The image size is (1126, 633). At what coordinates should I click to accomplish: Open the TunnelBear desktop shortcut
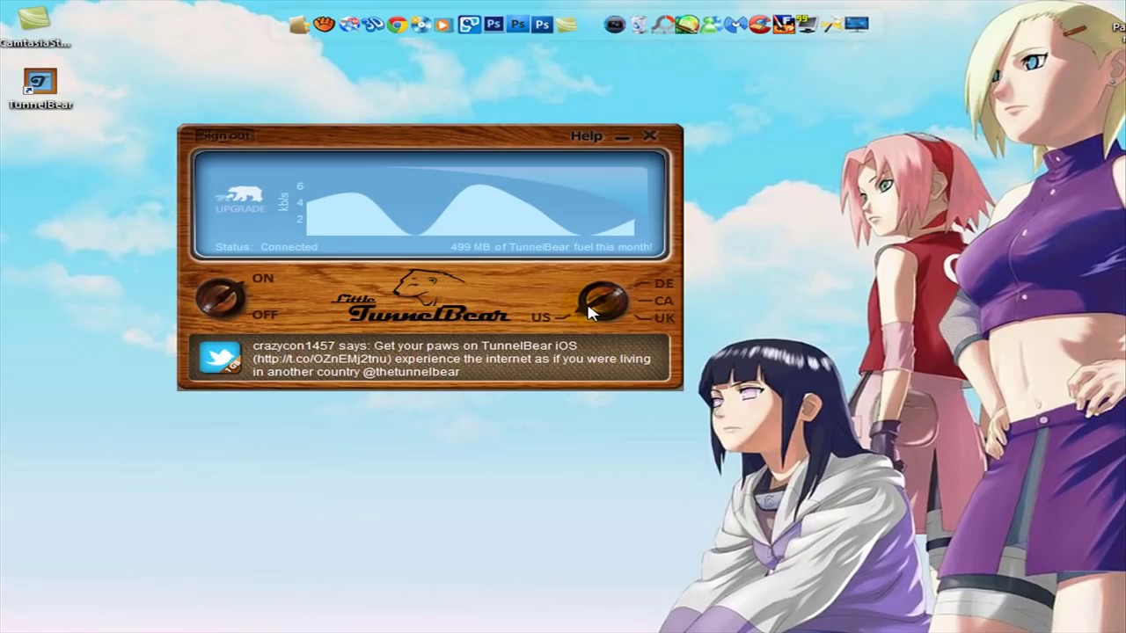(40, 89)
